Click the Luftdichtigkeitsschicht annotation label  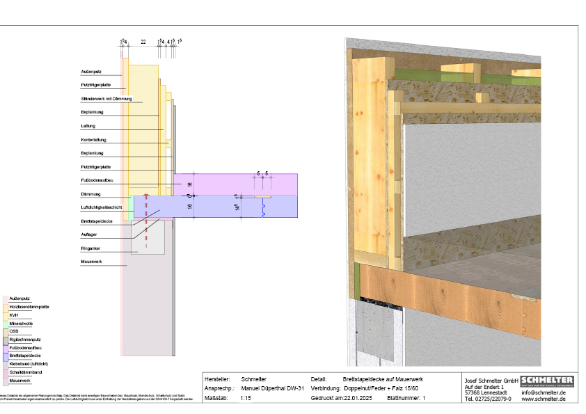[x=102, y=207]
